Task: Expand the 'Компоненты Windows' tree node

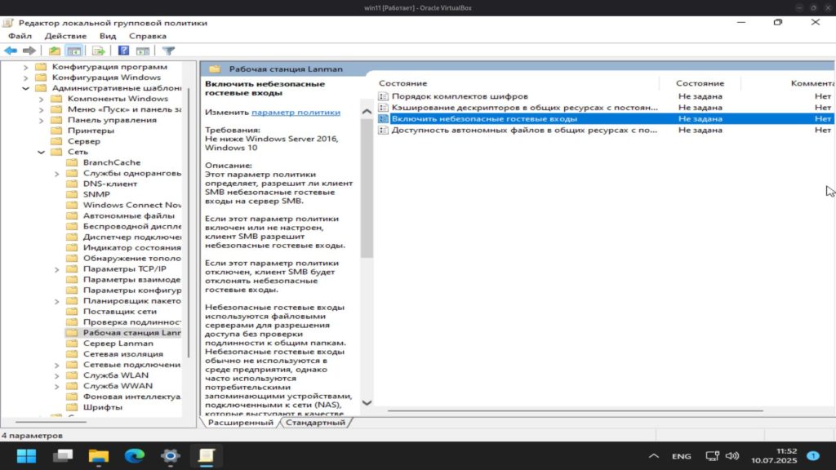Action: point(41,99)
